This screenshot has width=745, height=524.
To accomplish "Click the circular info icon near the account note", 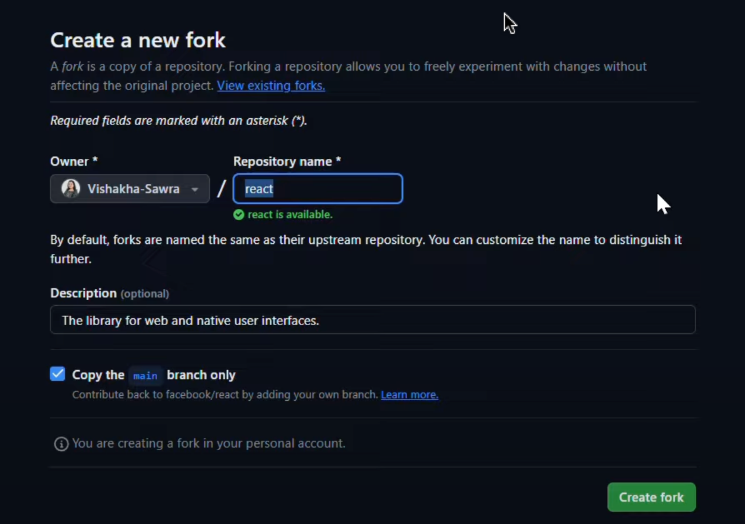I will coord(61,443).
